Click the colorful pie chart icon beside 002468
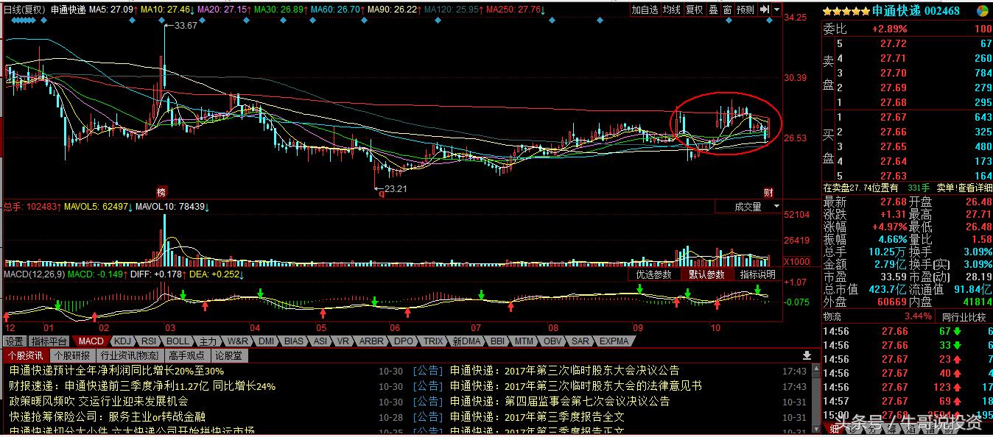The height and width of the screenshot is (437, 993). [x=982, y=10]
